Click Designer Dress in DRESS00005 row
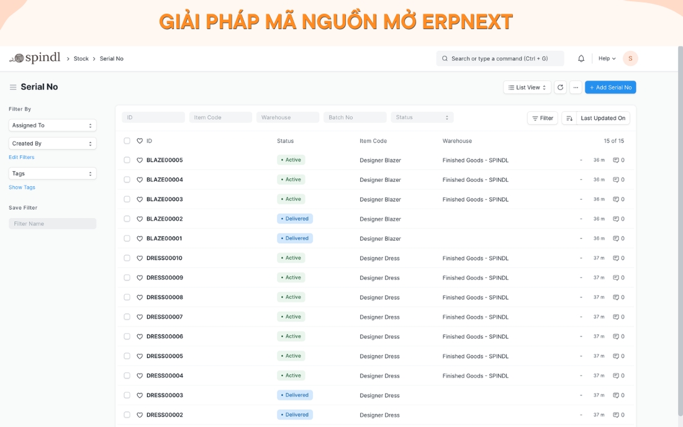 pos(379,356)
